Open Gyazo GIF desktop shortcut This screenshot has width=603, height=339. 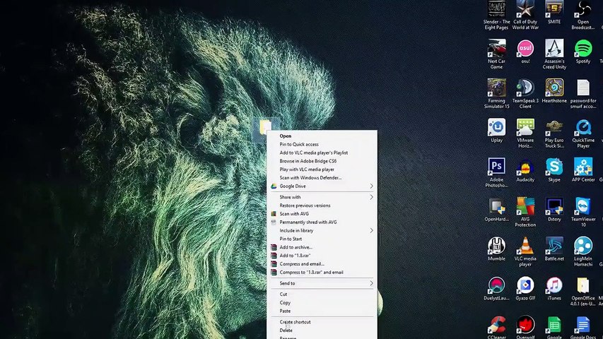pyautogui.click(x=525, y=288)
